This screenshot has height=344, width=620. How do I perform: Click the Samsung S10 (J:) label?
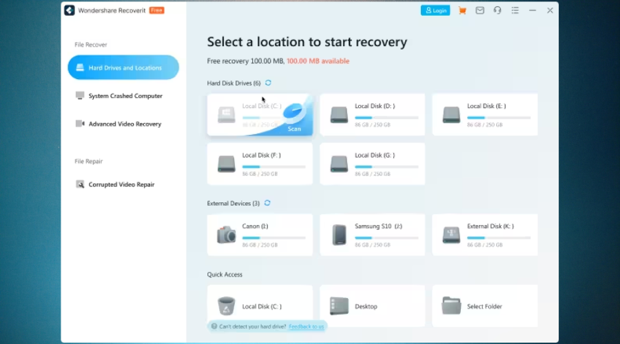378,226
